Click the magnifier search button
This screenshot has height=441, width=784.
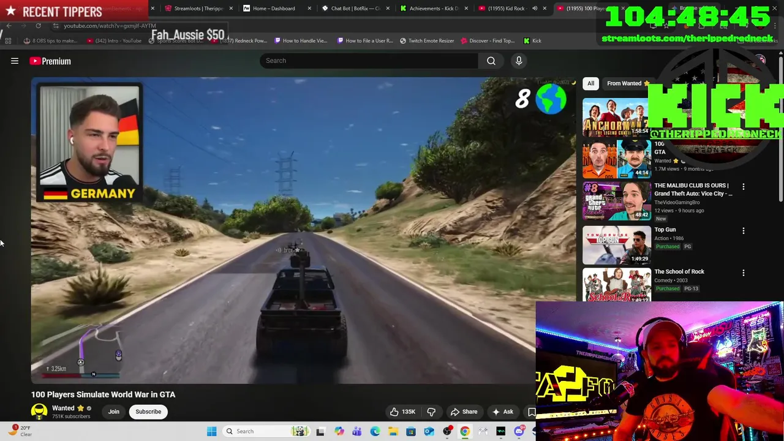491,61
